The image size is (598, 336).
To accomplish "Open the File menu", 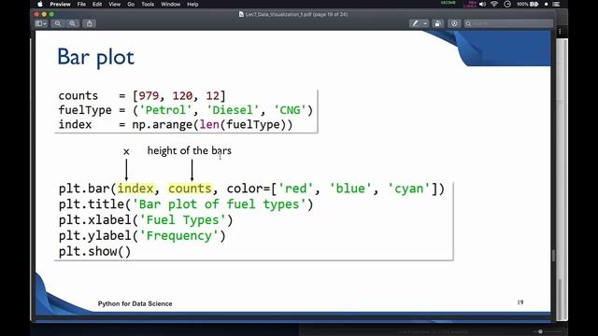I will (81, 4).
